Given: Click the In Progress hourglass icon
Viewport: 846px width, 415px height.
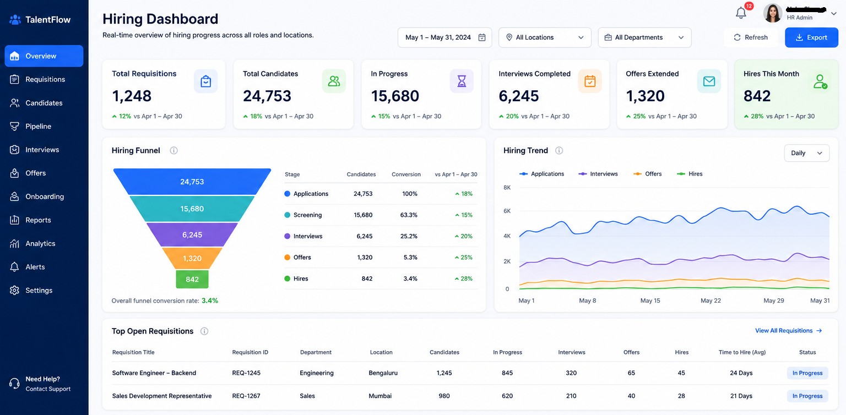Looking at the screenshot, I should pyautogui.click(x=462, y=81).
